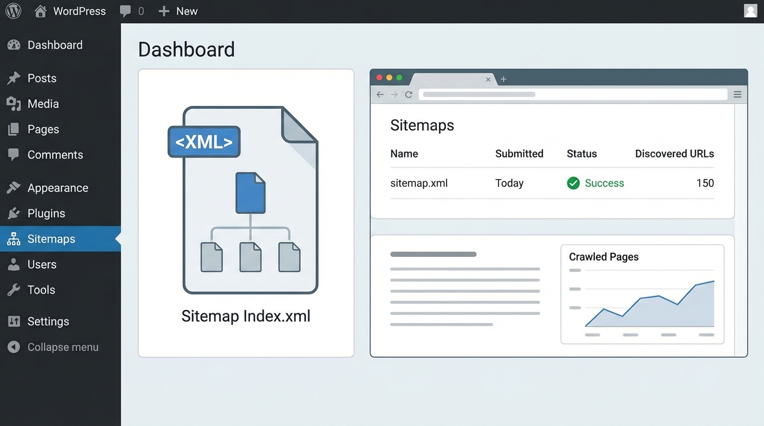
Task: Open the Settings menu item
Action: [48, 321]
